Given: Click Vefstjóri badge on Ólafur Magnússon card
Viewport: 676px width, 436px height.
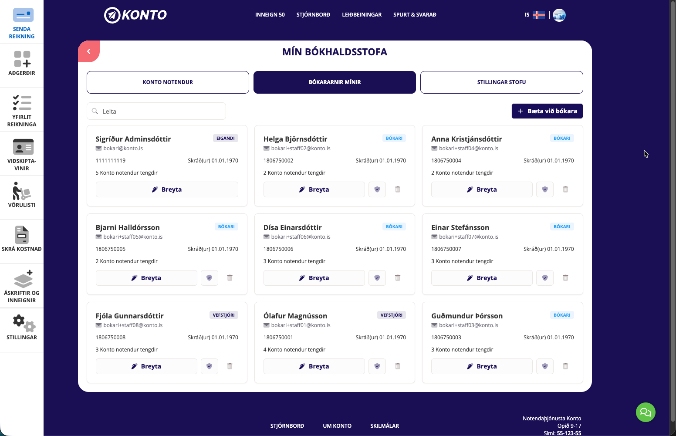Looking at the screenshot, I should coord(392,315).
